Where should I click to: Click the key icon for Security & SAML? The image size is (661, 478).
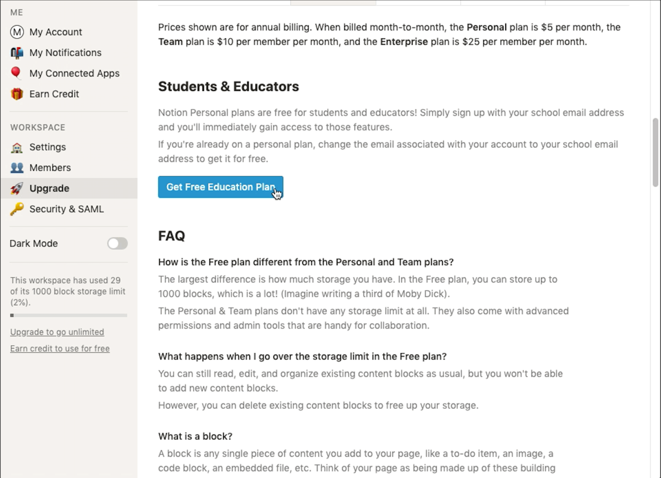[x=17, y=209]
